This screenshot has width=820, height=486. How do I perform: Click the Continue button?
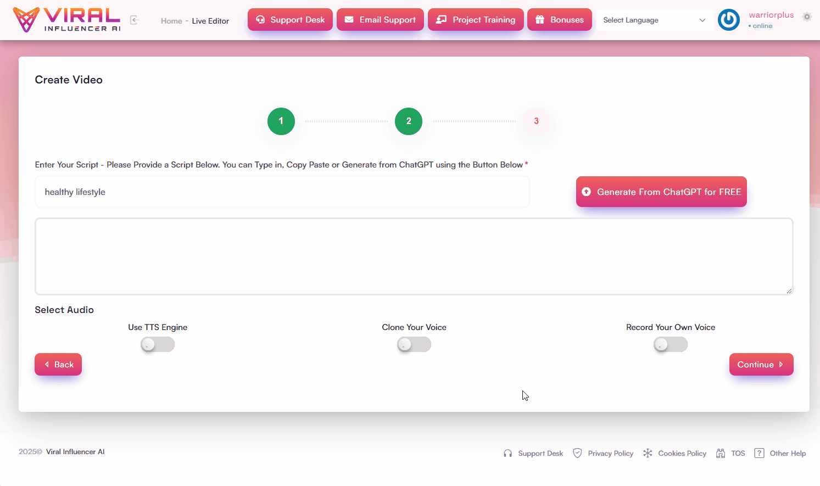point(761,365)
